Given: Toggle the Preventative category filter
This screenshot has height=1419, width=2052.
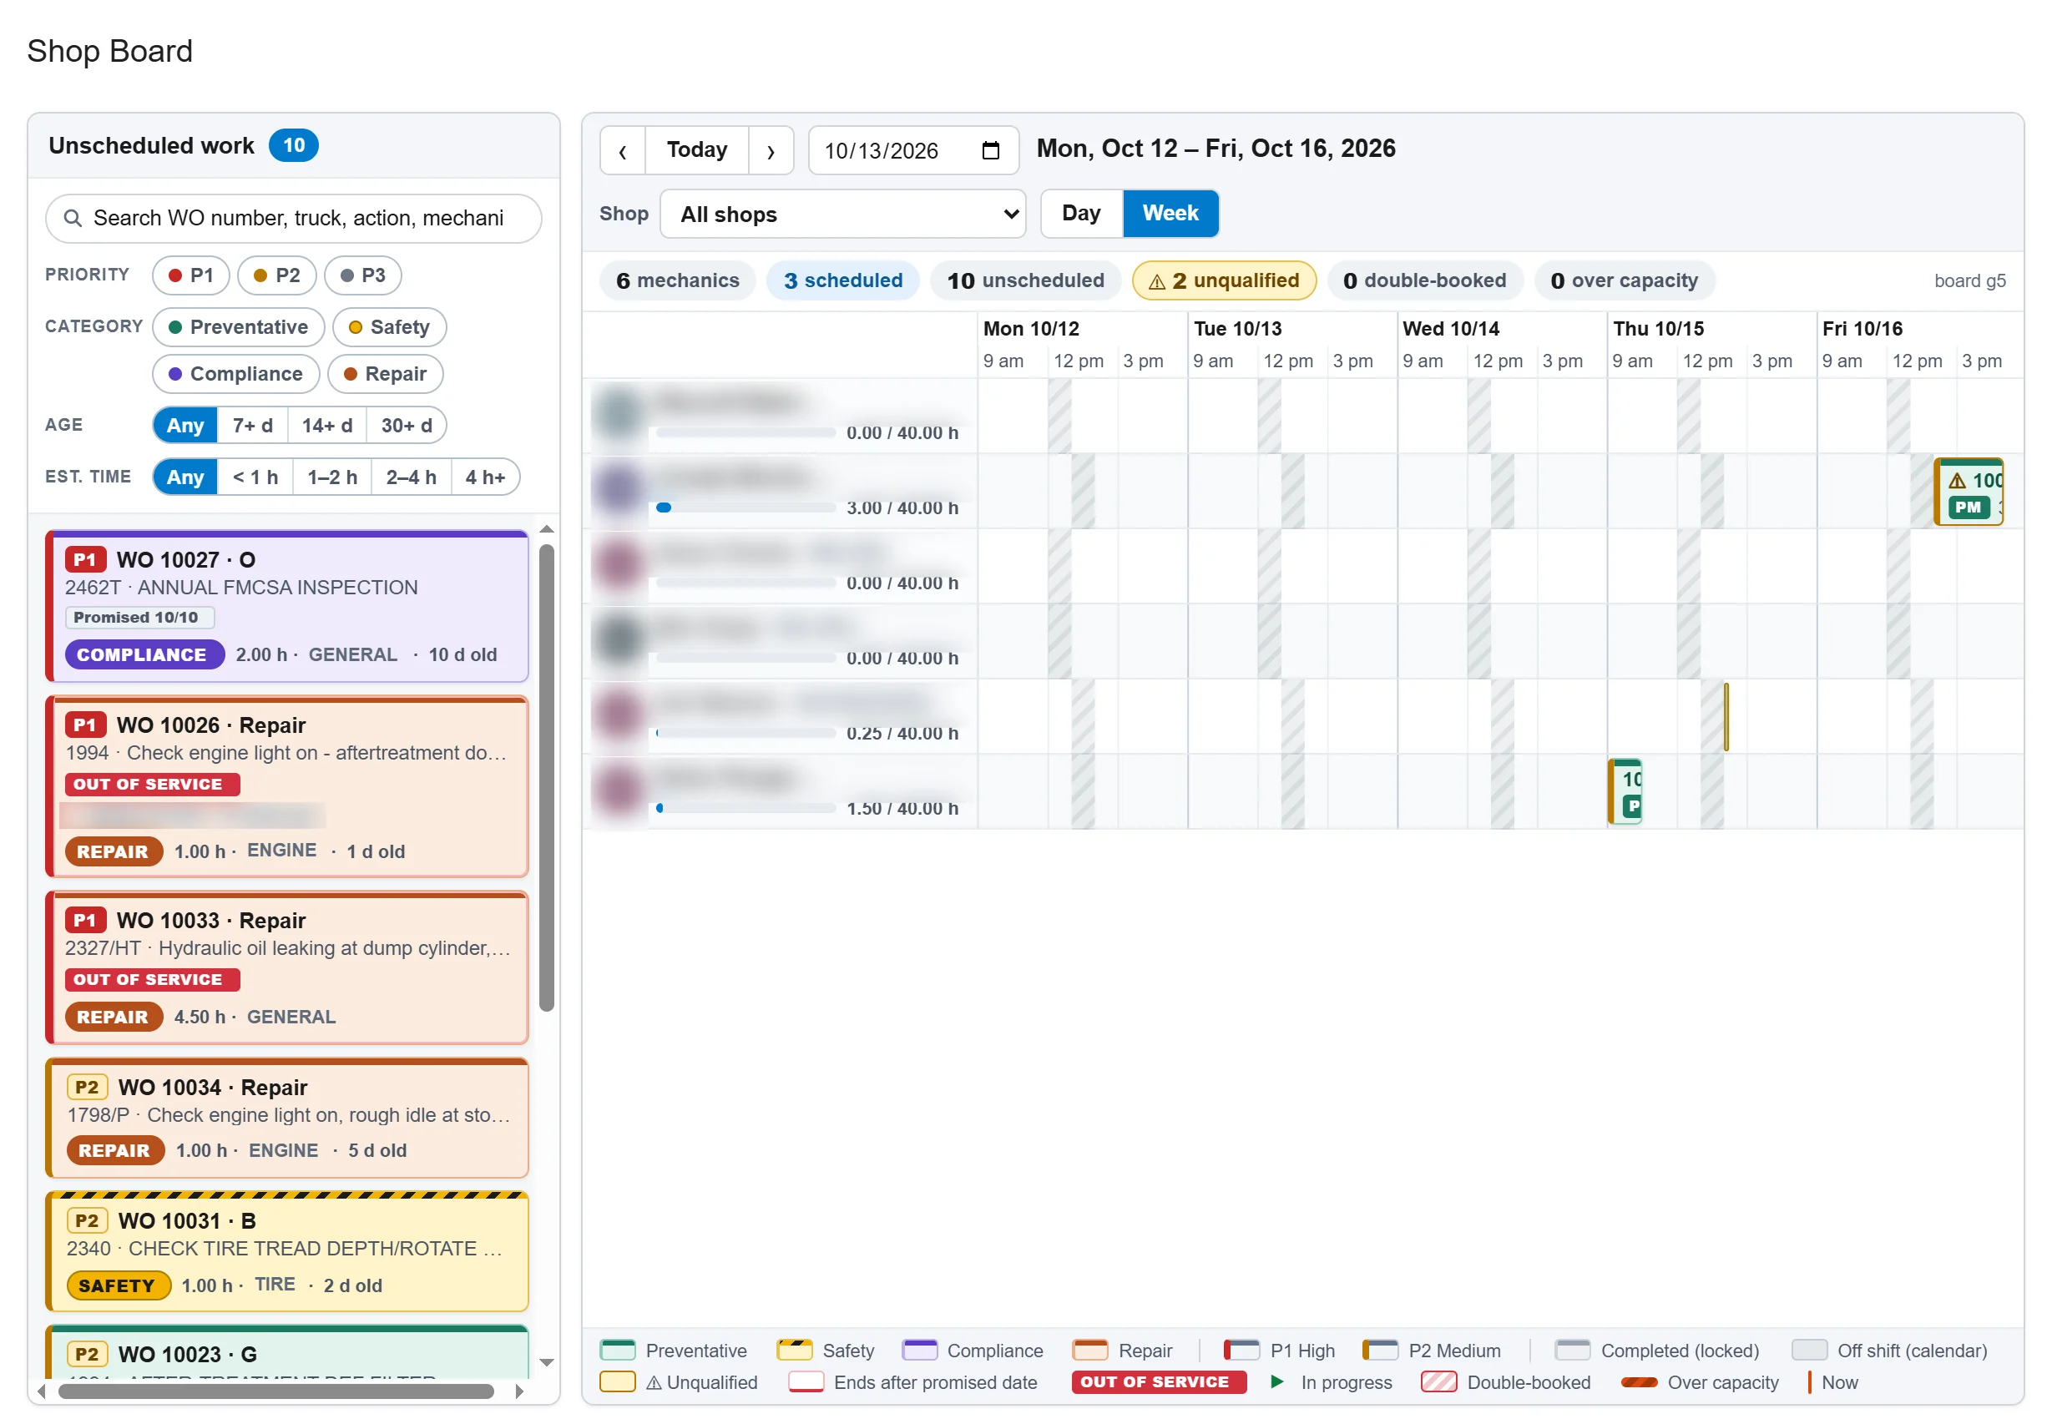Looking at the screenshot, I should [x=238, y=327].
